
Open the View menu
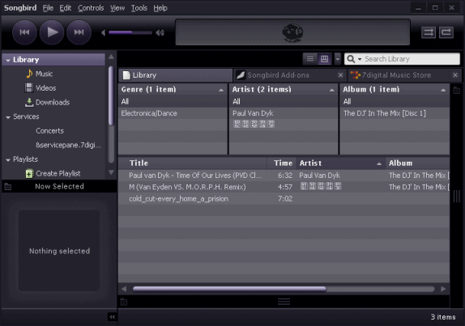pos(117,8)
